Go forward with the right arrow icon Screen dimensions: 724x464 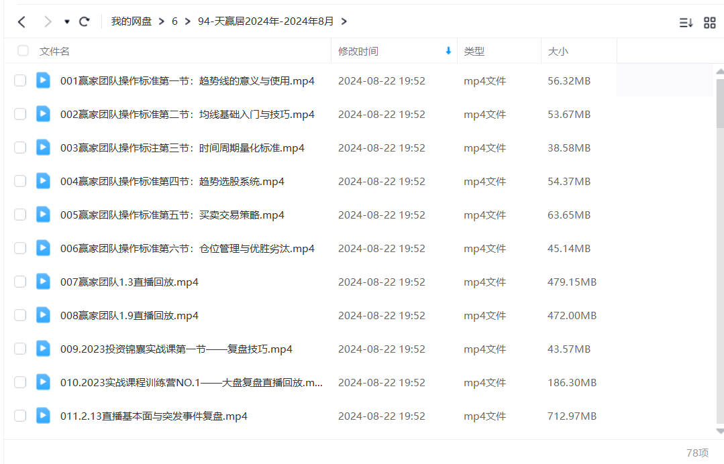coord(47,21)
